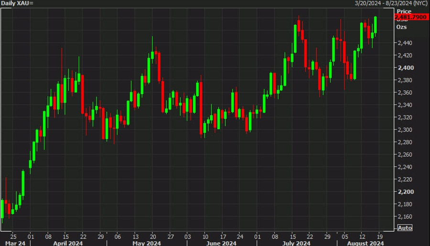Click the June 2024 month label
The width and height of the screenshot is (430, 246).
[x=221, y=243]
